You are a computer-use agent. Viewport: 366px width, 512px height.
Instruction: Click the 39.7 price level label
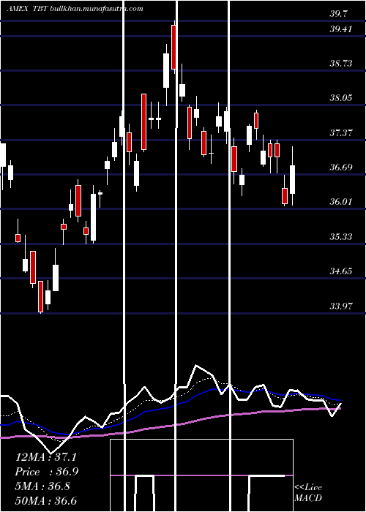(338, 14)
